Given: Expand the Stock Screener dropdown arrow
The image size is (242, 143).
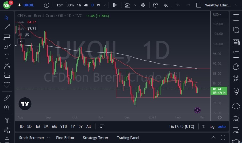Looking at the screenshot, I should click(48, 138).
